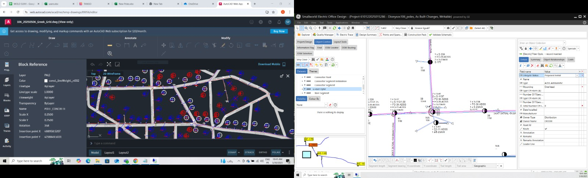588x178 pixels.
Task: Expand the Fiber Optic tree item
Action: tap(302, 89)
